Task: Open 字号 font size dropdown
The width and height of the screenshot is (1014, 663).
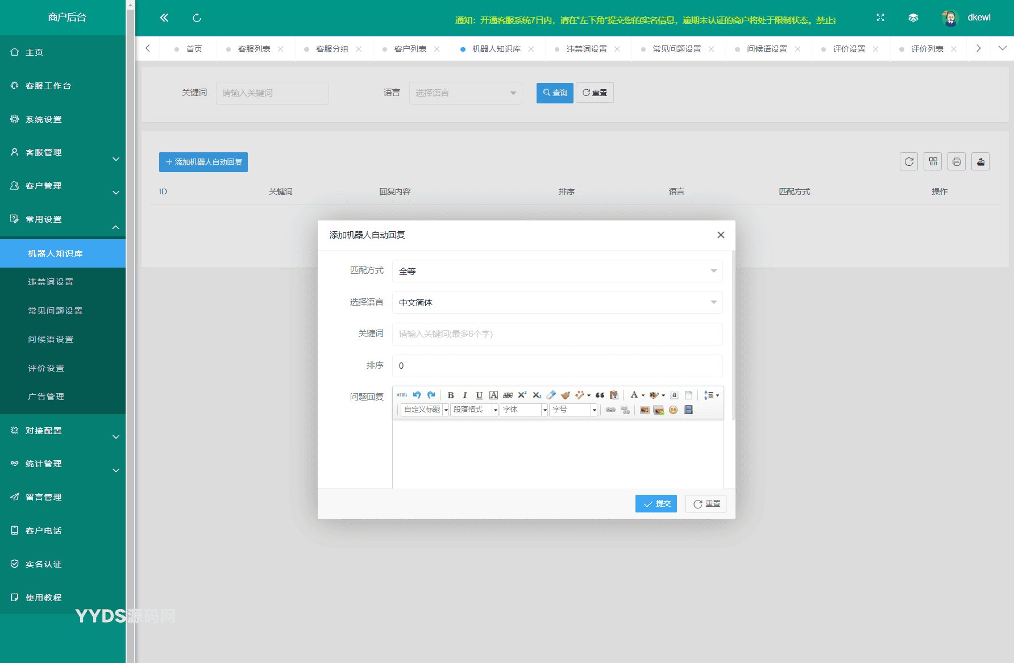Action: pos(573,410)
